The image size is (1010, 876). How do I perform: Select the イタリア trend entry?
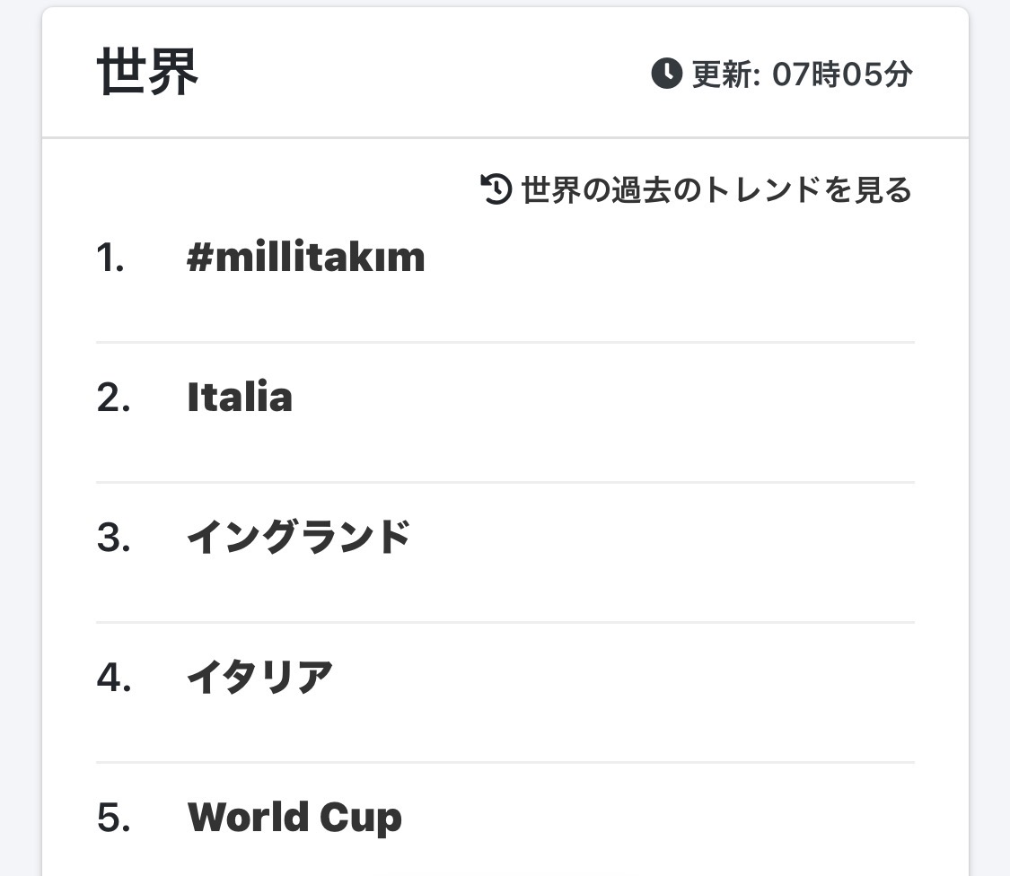[259, 677]
